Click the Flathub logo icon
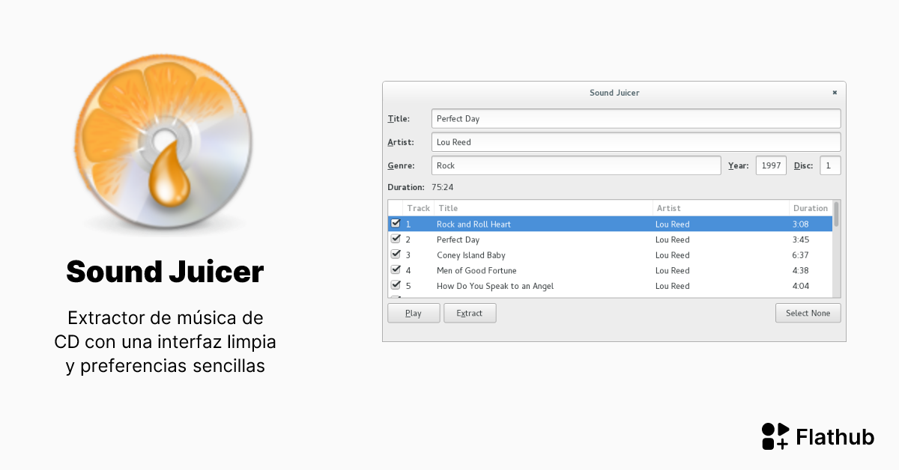 pos(773,436)
